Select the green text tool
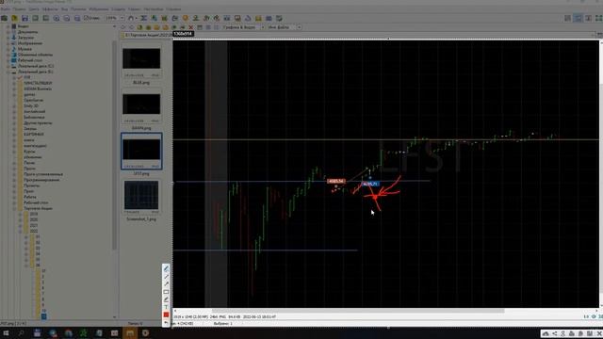The height and width of the screenshot is (339, 603). click(x=166, y=307)
